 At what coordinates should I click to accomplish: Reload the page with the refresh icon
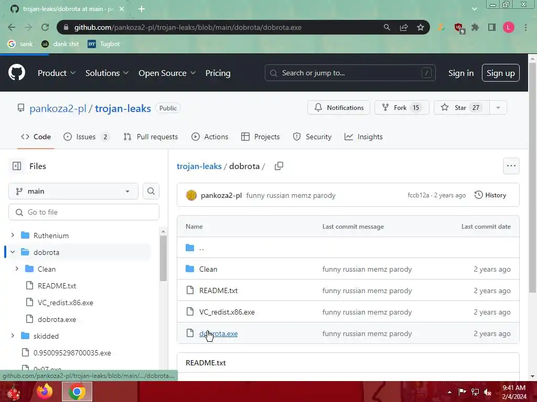tap(45, 27)
